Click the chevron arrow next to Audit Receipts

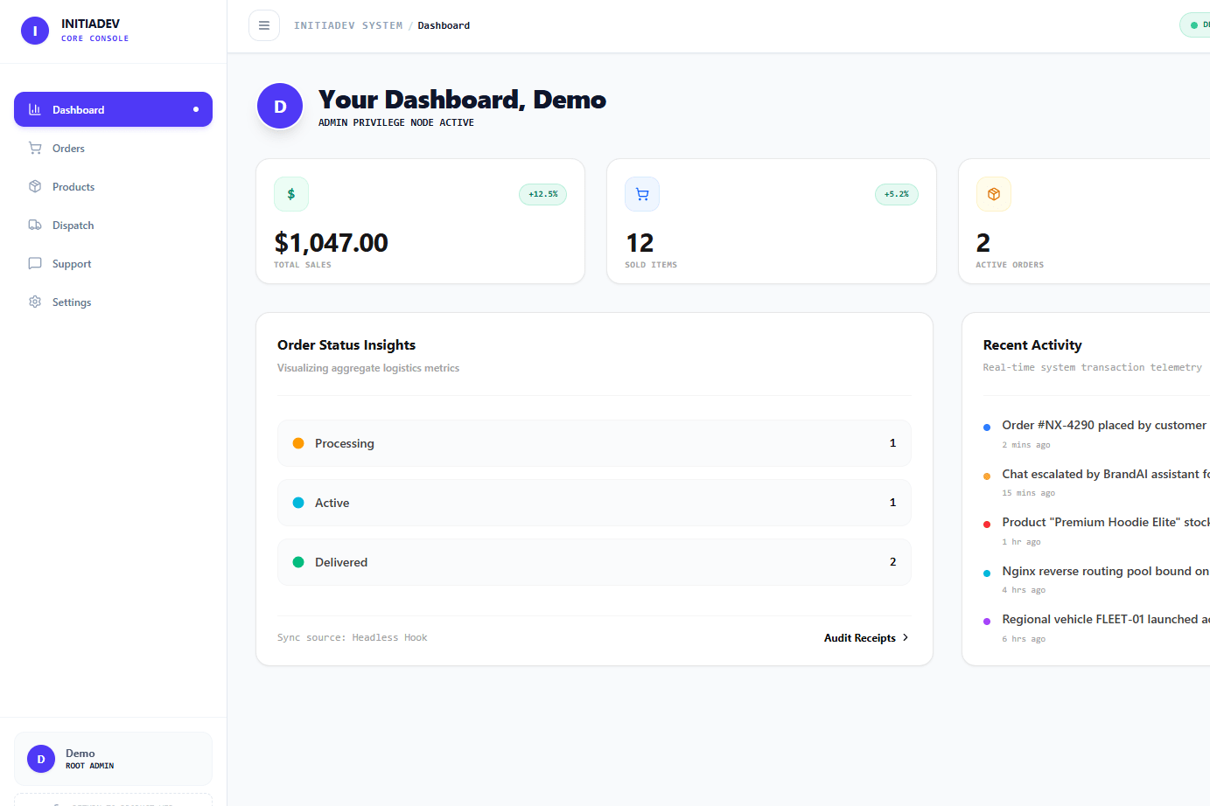point(906,637)
